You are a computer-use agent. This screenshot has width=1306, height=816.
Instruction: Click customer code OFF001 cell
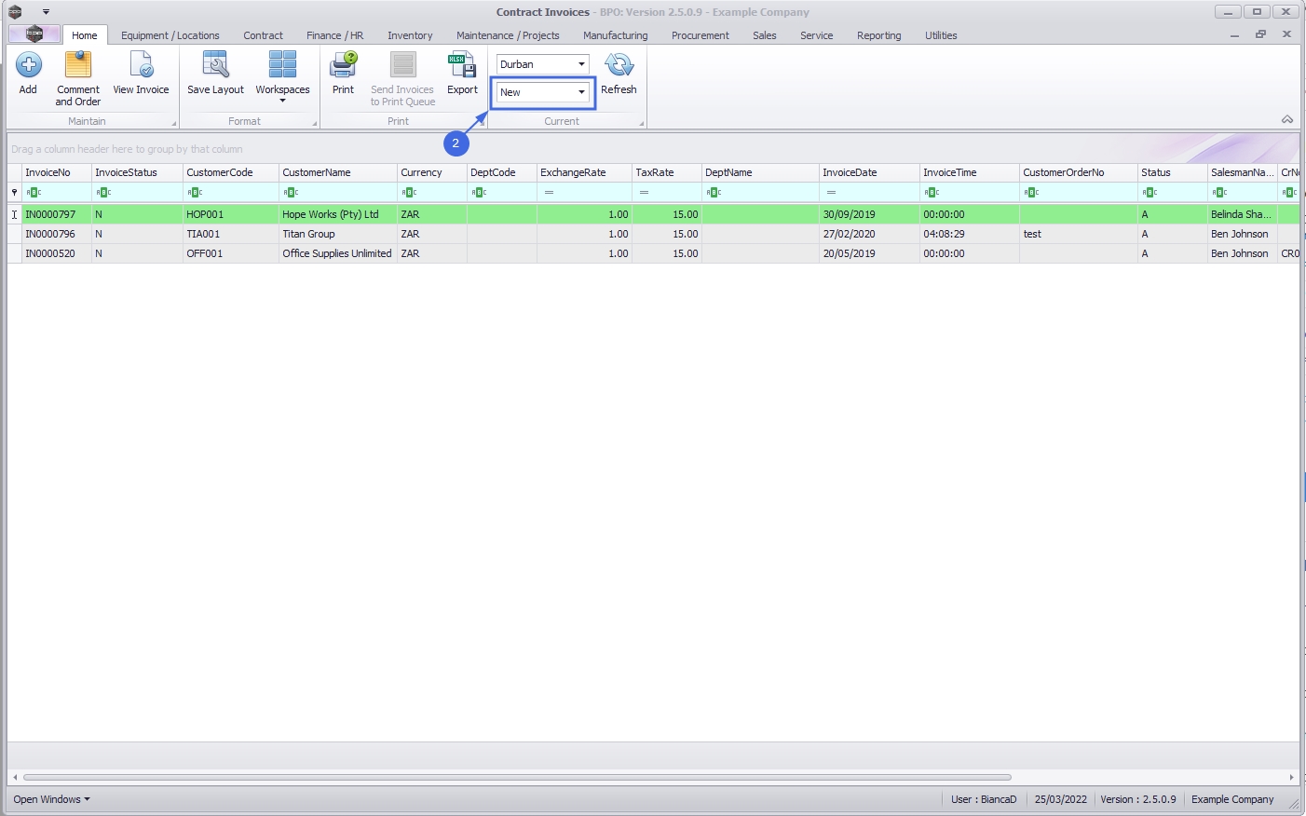(x=230, y=253)
